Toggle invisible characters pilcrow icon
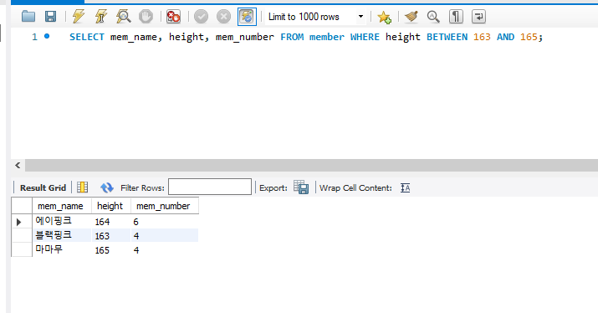This screenshot has height=313, width=598. 456,17
